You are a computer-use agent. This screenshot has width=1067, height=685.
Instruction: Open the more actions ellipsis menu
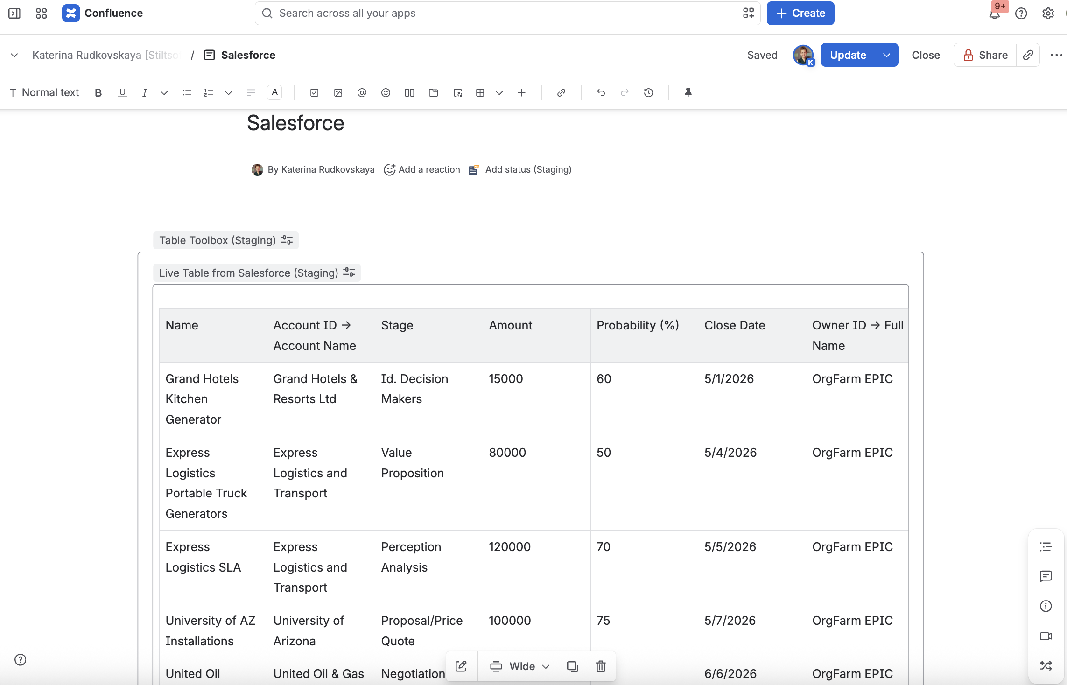(x=1056, y=55)
